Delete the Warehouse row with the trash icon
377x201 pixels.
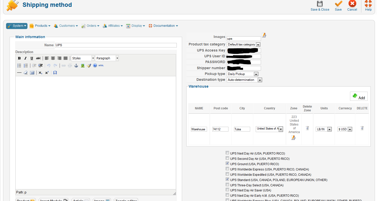(x=362, y=128)
